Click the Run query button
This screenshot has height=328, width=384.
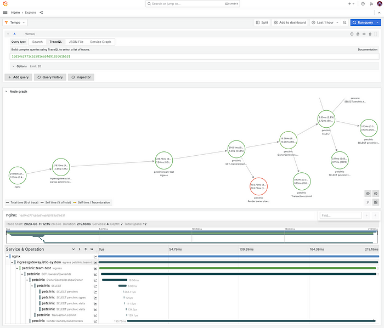click(363, 22)
